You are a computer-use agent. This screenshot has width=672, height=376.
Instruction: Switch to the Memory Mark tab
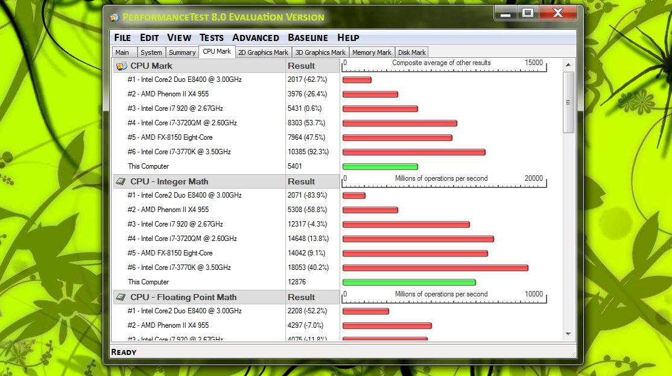coord(372,52)
